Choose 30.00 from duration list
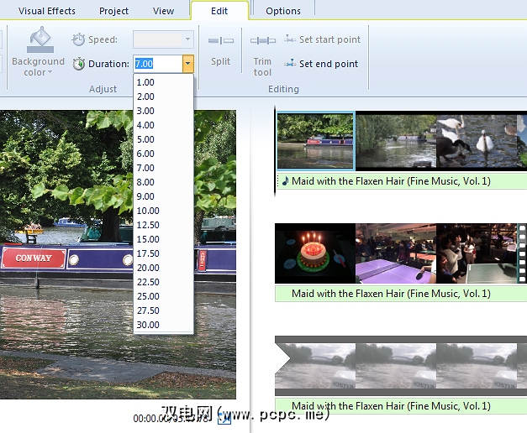Viewport: 527px width, 433px height. point(163,325)
